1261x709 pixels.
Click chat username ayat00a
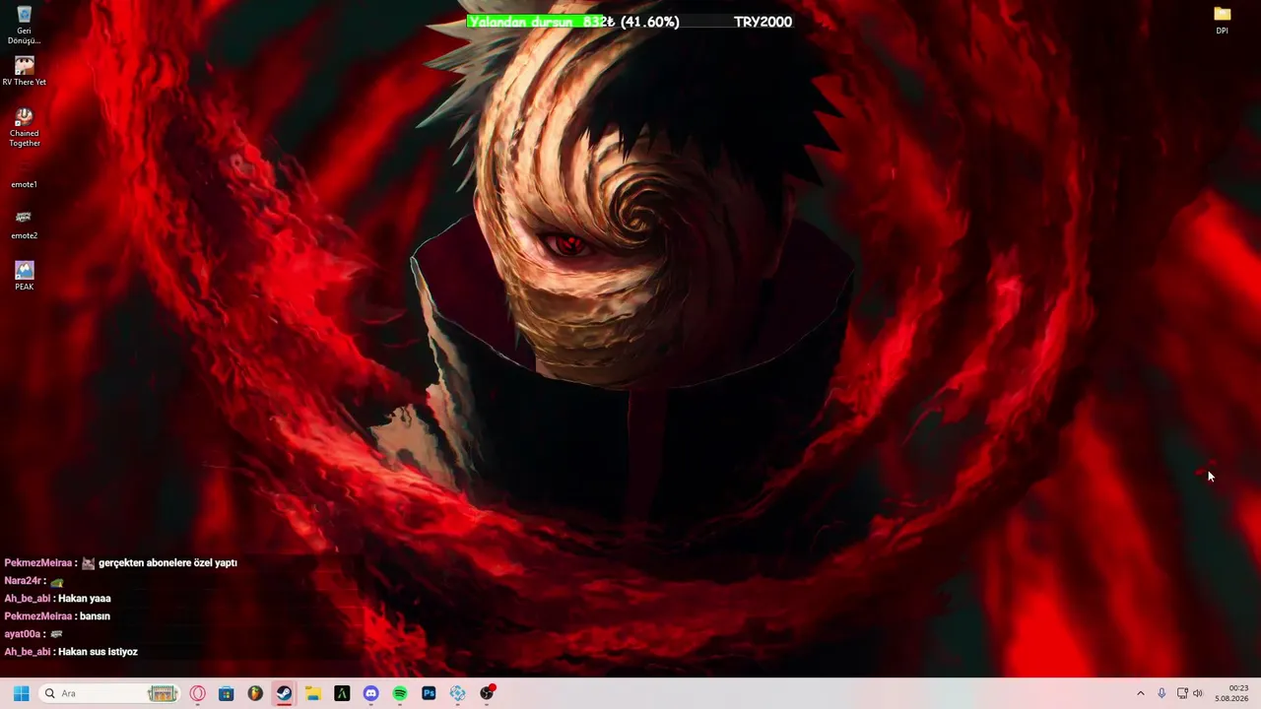pyautogui.click(x=23, y=634)
